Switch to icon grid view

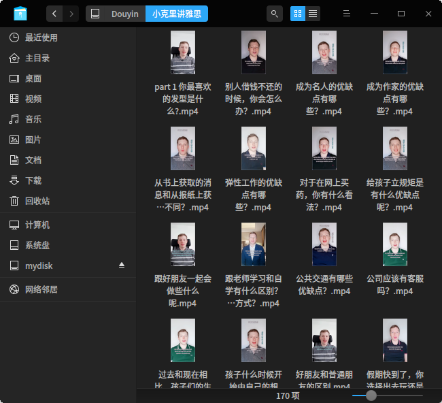click(x=298, y=14)
